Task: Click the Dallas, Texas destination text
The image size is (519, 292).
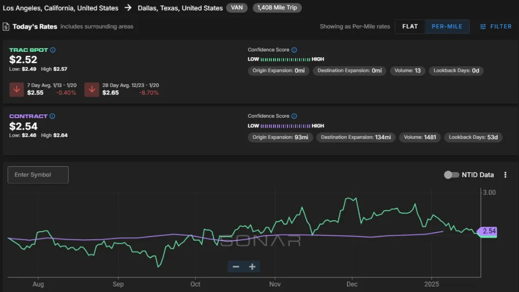Action: pyautogui.click(x=181, y=8)
